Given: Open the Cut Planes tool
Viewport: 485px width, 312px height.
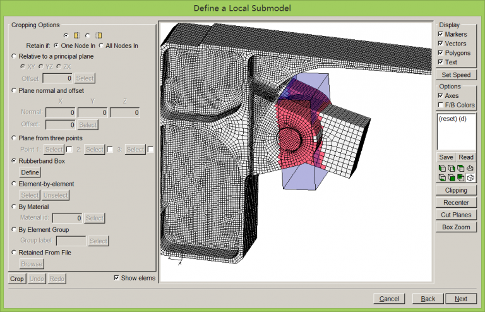Looking at the screenshot, I should click(x=455, y=215).
